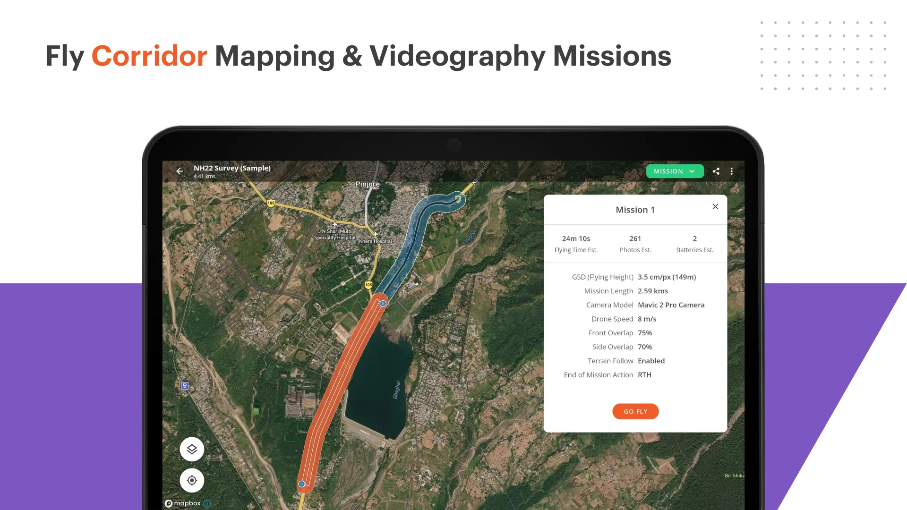Image resolution: width=907 pixels, height=510 pixels.
Task: Open the MISSION mode dropdown
Action: (675, 171)
